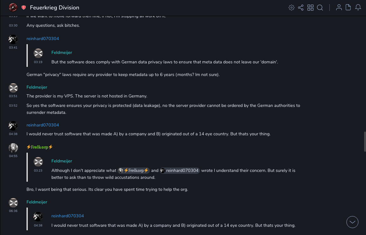Click the Freikorp sender name at 04:55
The width and height of the screenshot is (366, 235).
coord(39,147)
